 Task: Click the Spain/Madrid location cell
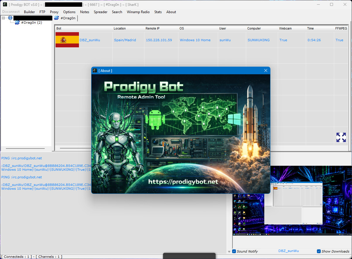coord(125,40)
